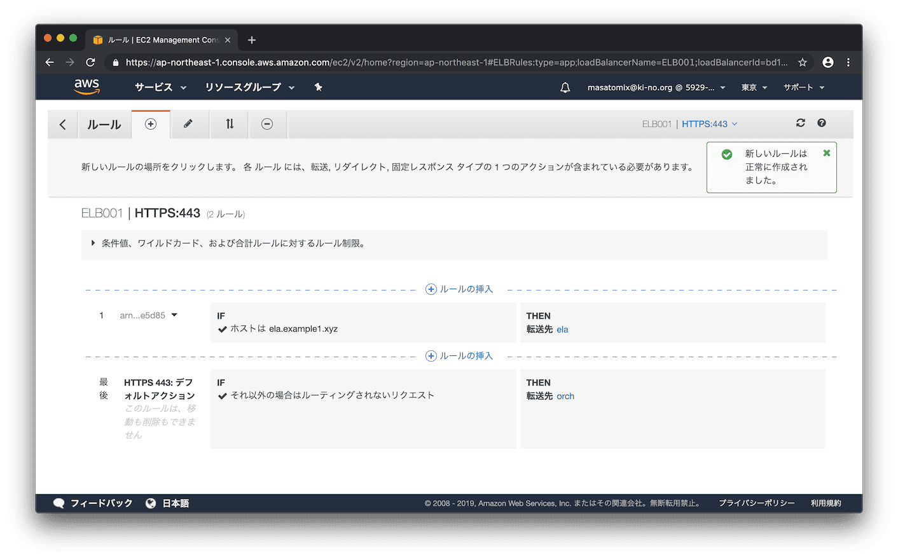The image size is (898, 560).
Task: Open the Chrome profile avatar
Action: coord(828,62)
